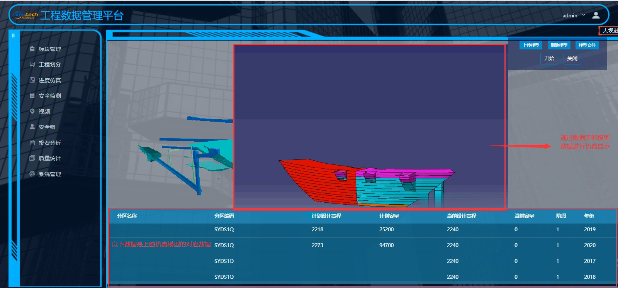Click the 上传模型 button
618x288 pixels.
tap(531, 45)
